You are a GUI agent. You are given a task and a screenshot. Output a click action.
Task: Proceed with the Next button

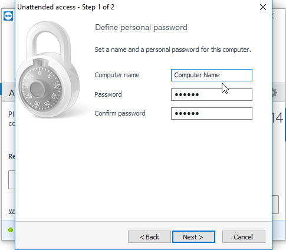tap(193, 237)
